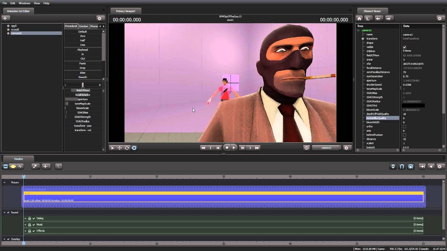Play the shot in the viewport
The width and height of the screenshot is (447, 251).
coord(234,148)
